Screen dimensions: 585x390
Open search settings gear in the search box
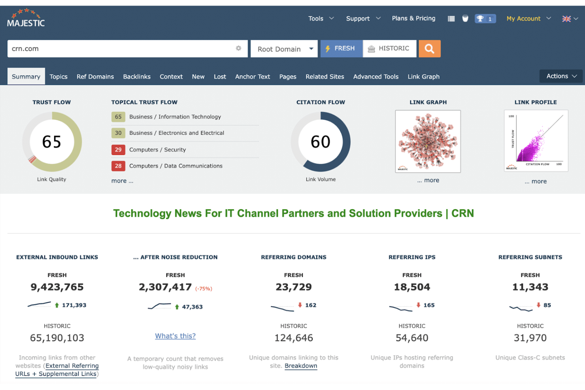(x=238, y=48)
